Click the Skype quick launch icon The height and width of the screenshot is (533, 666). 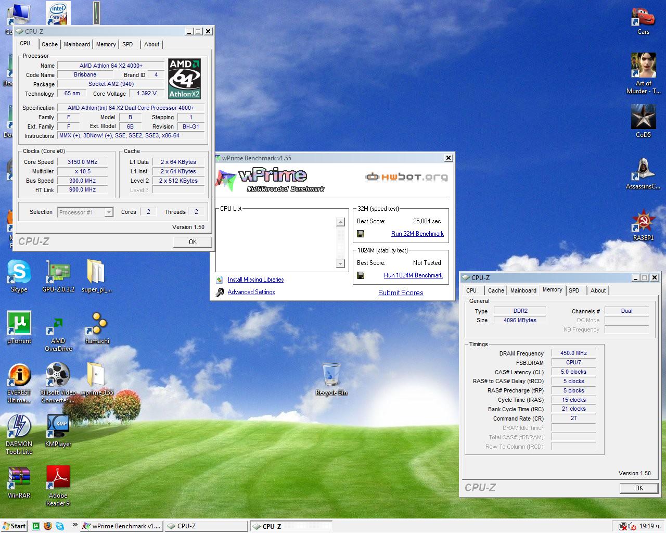60,526
